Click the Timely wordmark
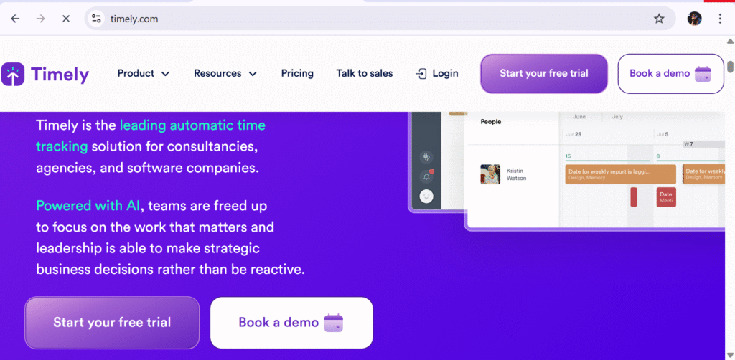The image size is (735, 360). pos(60,75)
